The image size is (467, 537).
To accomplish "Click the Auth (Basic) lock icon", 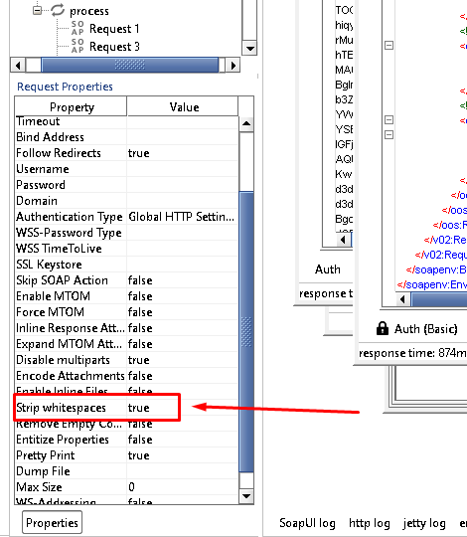I will point(383,328).
